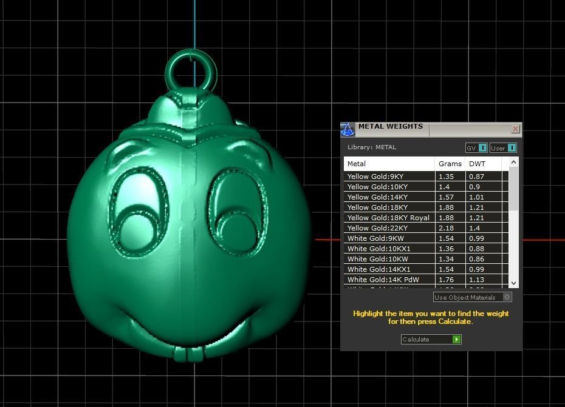This screenshot has width=565, height=407.
Task: Enable Use Object Materials option
Action: click(x=507, y=297)
